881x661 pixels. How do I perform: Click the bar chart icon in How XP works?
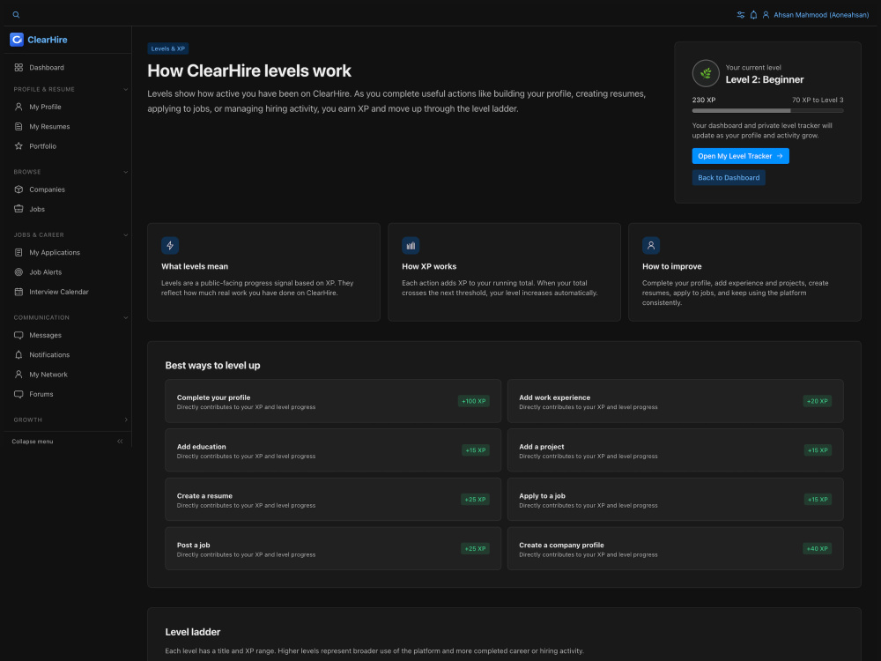click(411, 246)
